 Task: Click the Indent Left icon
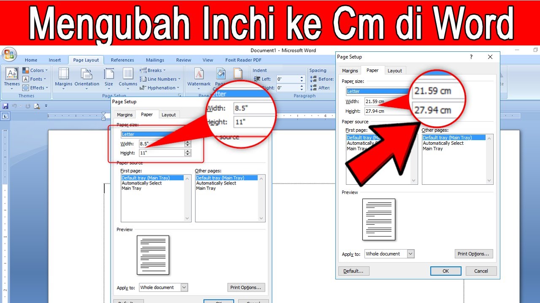(x=256, y=79)
